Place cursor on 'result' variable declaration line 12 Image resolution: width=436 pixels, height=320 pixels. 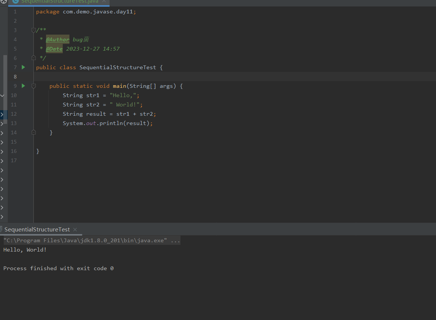tap(96, 114)
